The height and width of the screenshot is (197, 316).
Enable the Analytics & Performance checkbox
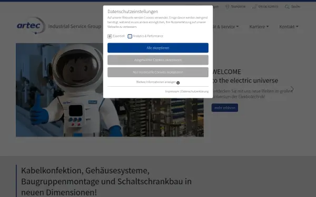click(x=130, y=36)
